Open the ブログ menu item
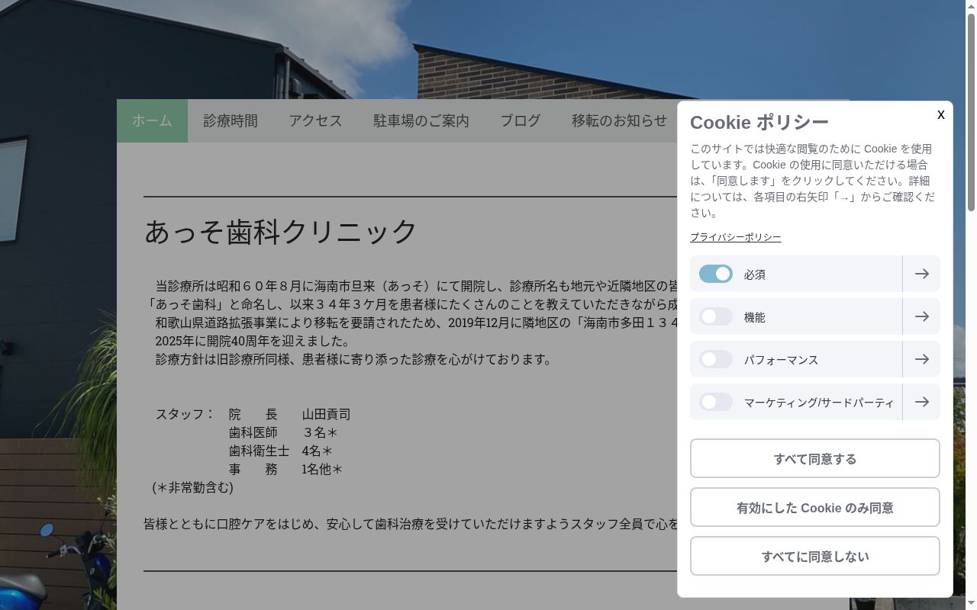 [x=521, y=120]
